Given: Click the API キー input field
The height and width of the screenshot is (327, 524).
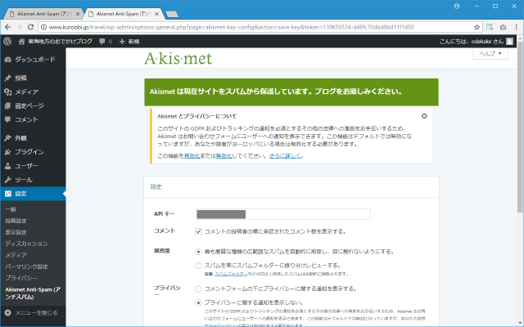Looking at the screenshot, I should tap(283, 214).
